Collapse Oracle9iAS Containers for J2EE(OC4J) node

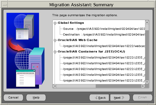tap(55, 52)
